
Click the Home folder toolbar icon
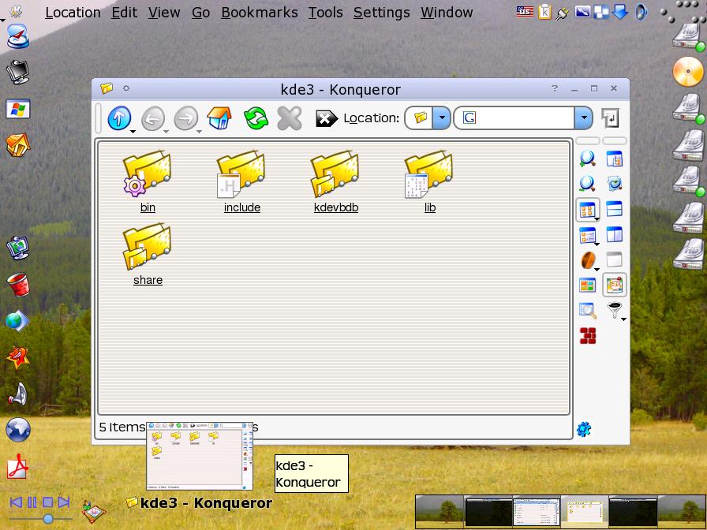pyautogui.click(x=219, y=118)
